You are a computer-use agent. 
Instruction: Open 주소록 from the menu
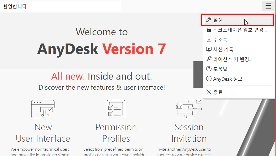(239, 39)
